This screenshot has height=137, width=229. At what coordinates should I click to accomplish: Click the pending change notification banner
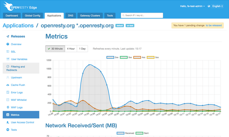[198, 25]
